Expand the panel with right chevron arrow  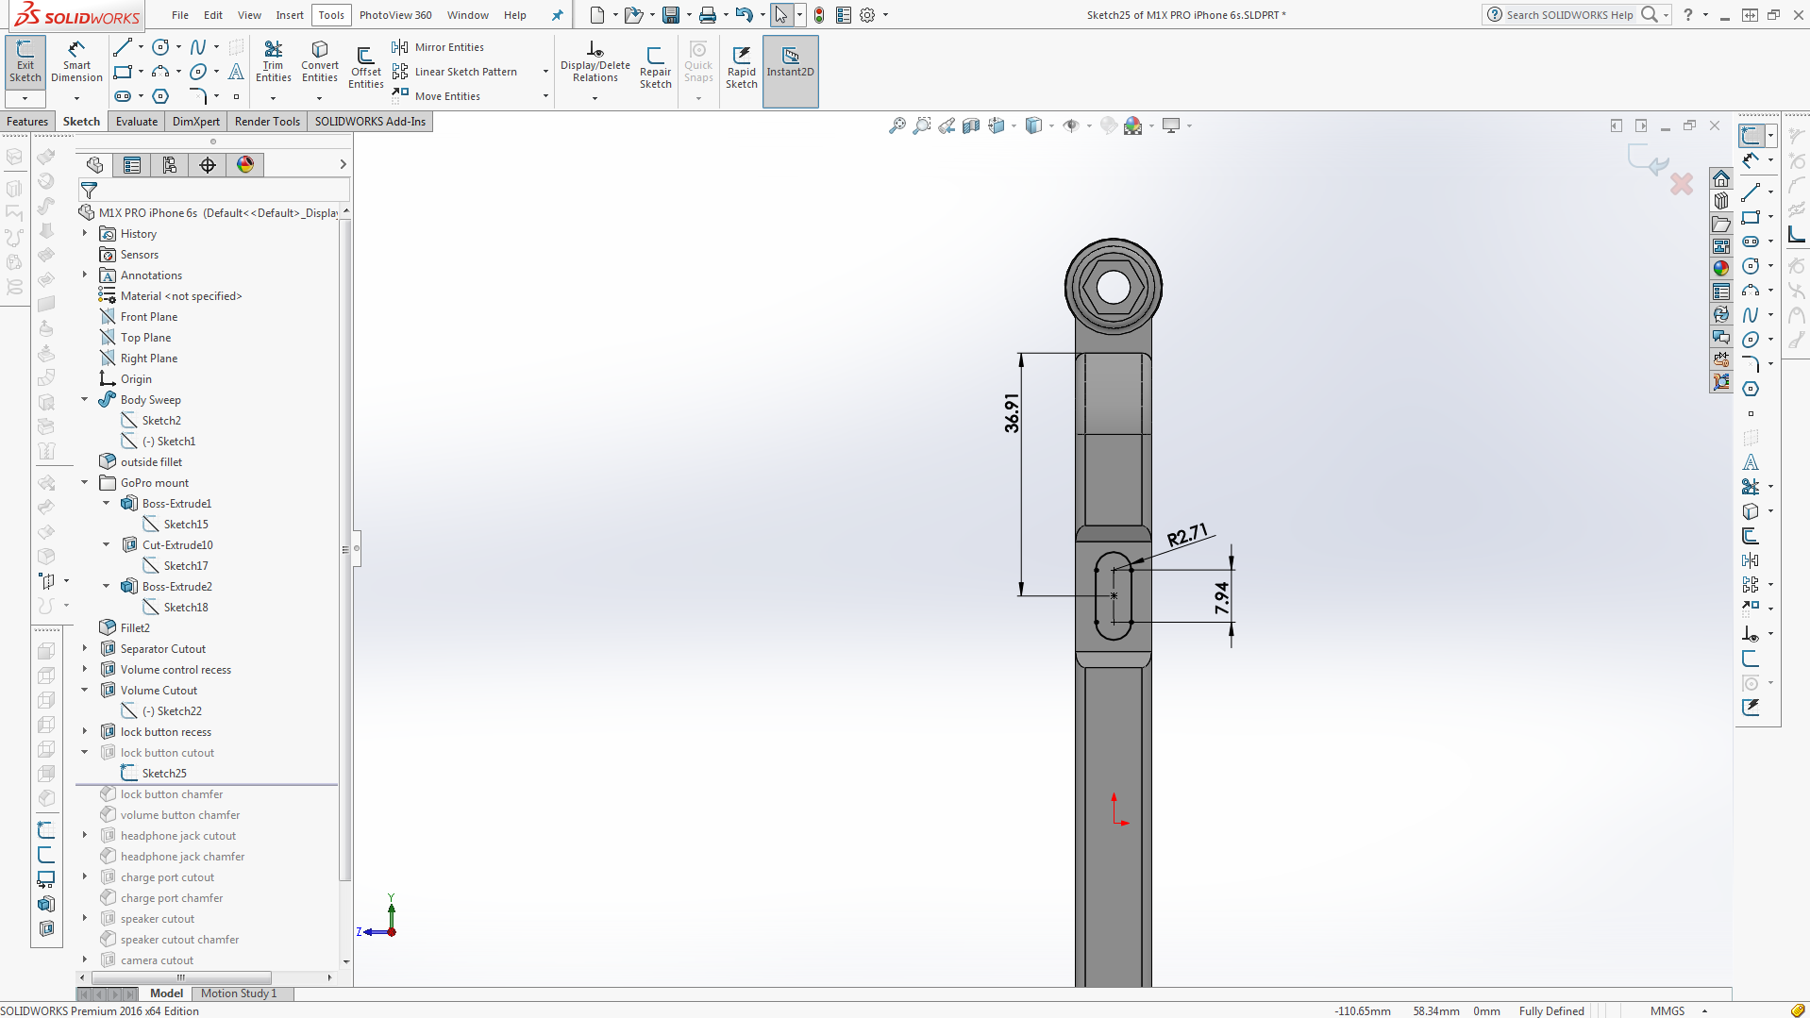343,165
